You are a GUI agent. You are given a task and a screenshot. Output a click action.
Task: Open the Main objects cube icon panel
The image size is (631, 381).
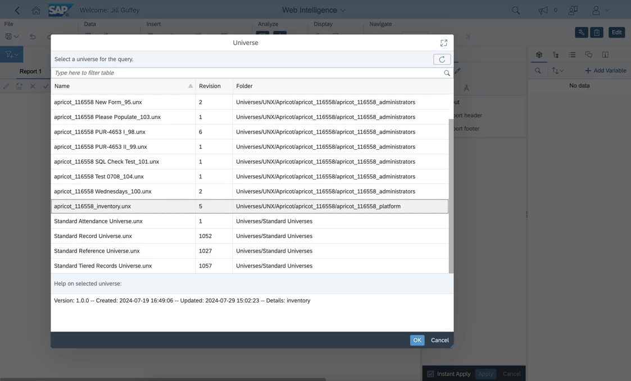pyautogui.click(x=539, y=54)
